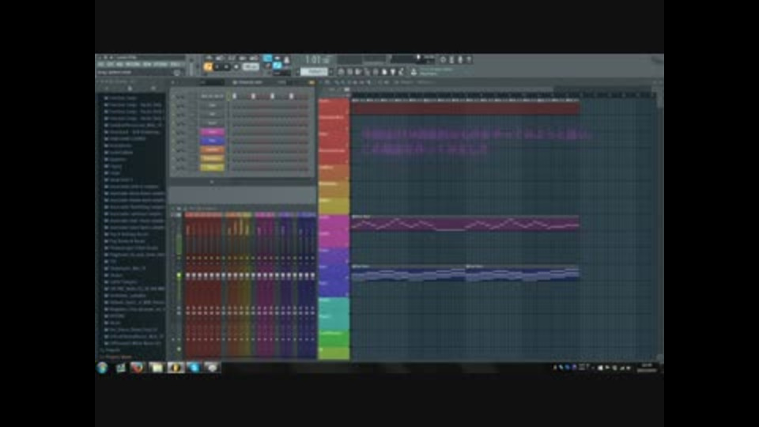Open the folder icon on taskbar
Image resolution: width=759 pixels, height=427 pixels.
[x=157, y=368]
